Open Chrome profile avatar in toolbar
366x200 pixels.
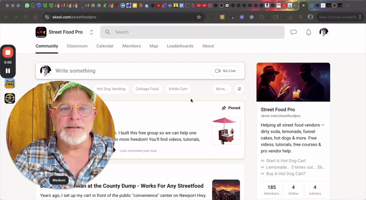click(x=310, y=17)
